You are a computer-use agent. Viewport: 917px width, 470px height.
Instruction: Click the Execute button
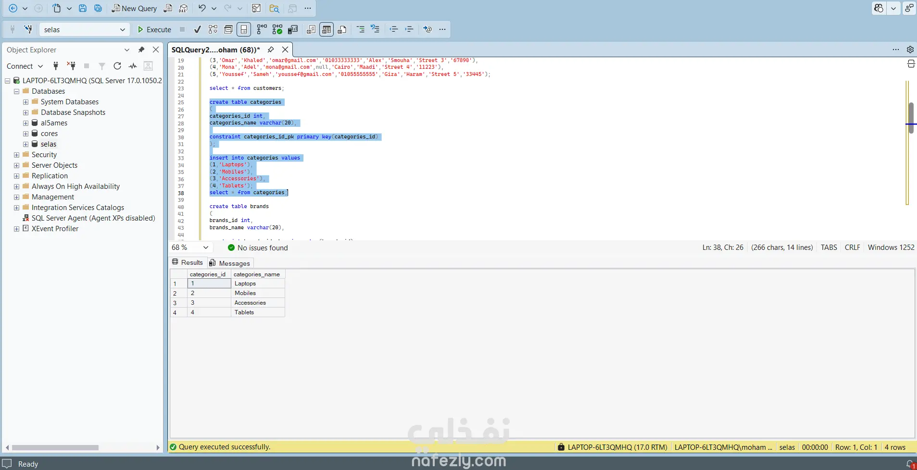point(154,30)
